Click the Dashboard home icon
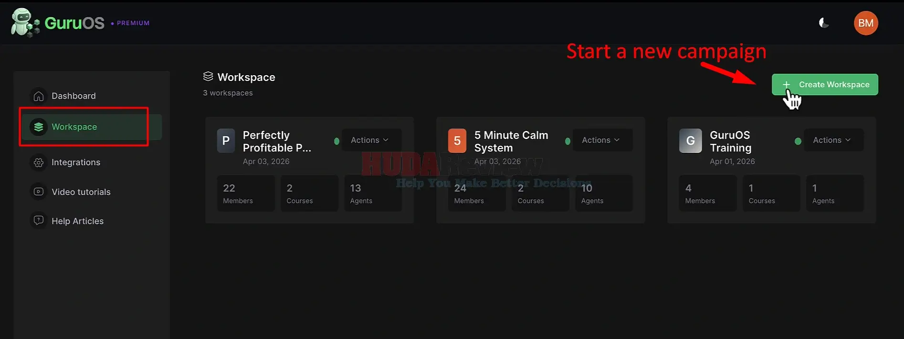This screenshot has width=904, height=339. [39, 96]
